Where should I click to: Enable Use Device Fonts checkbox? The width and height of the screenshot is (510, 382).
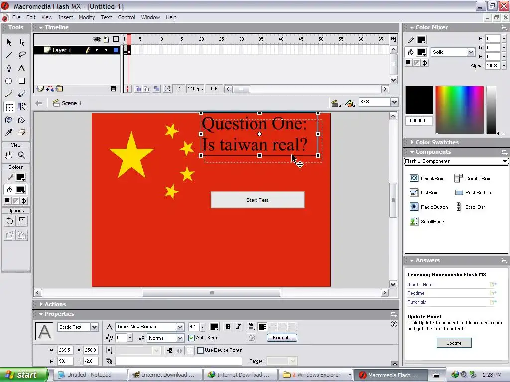[201, 350]
